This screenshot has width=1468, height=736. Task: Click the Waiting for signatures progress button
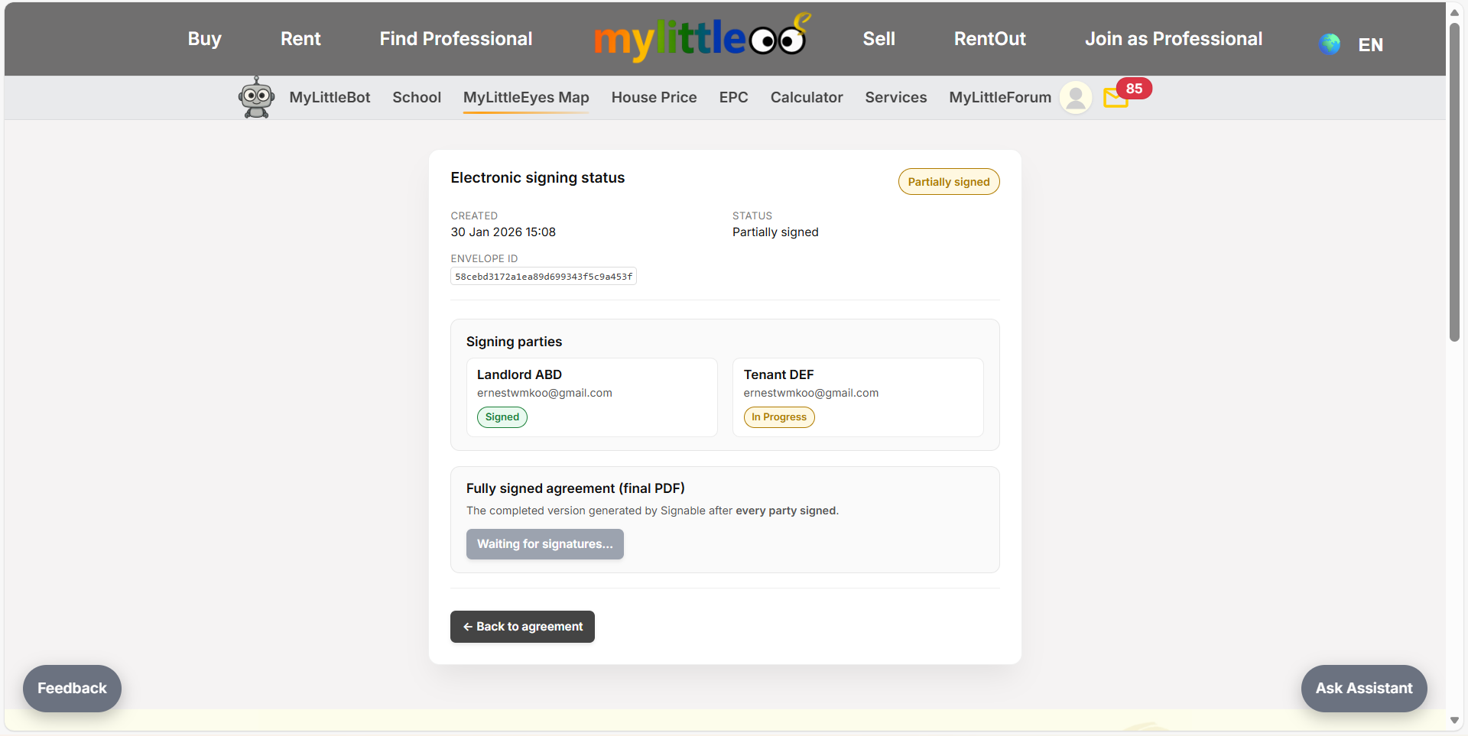(x=544, y=543)
